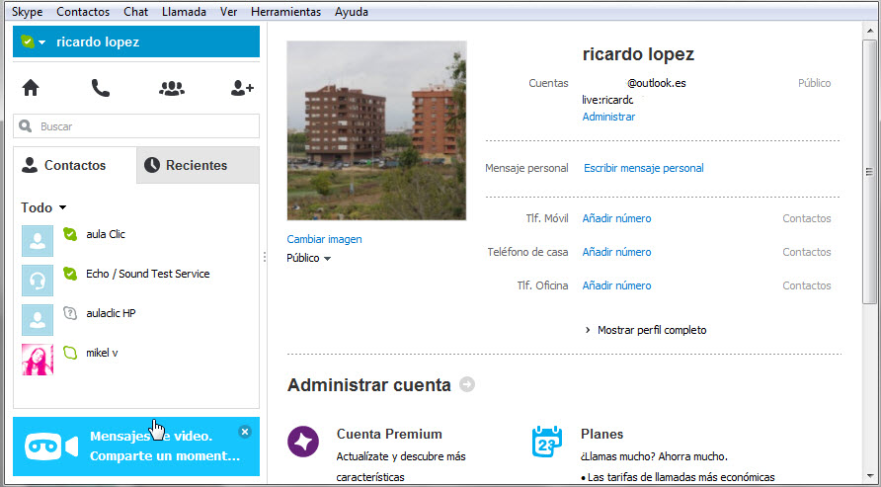Screen dimensions: 881x487
Task: Click Echo Sound Test headset avatar
Action: point(38,281)
